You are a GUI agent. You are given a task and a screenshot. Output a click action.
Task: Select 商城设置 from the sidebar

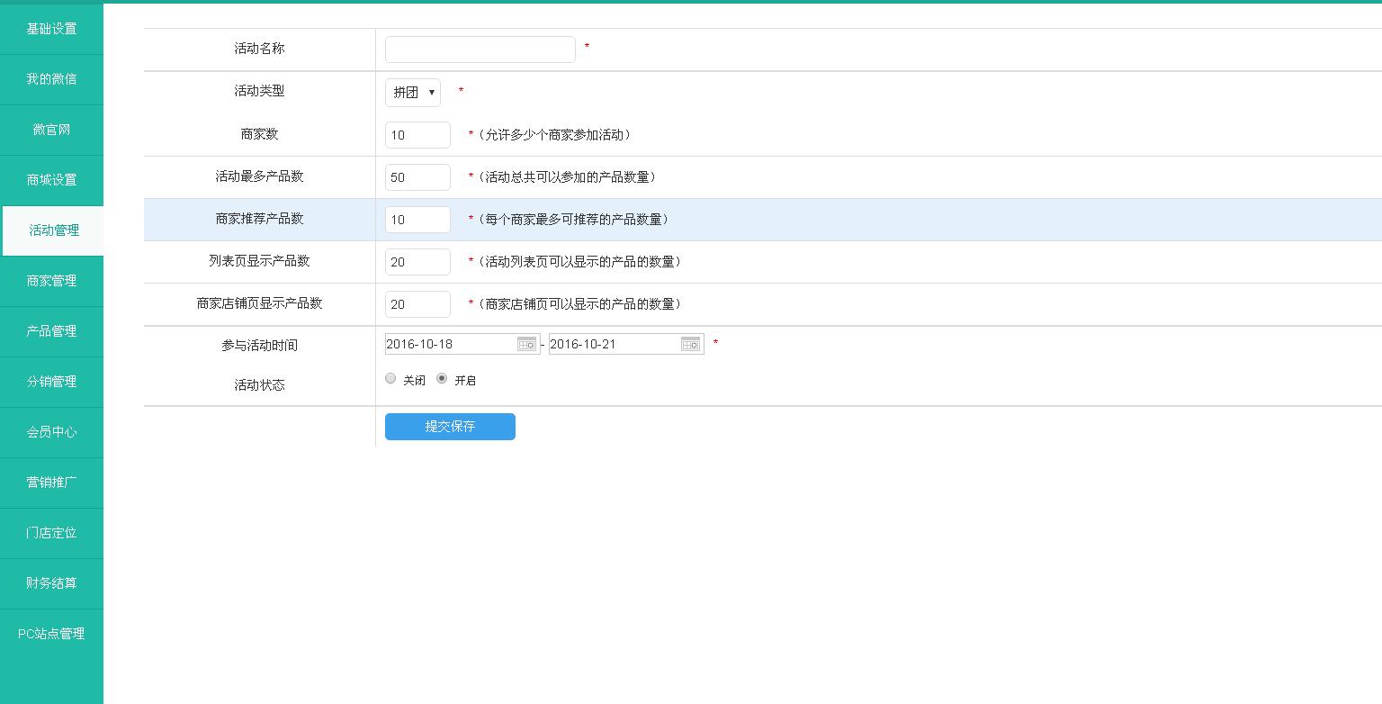[51, 180]
